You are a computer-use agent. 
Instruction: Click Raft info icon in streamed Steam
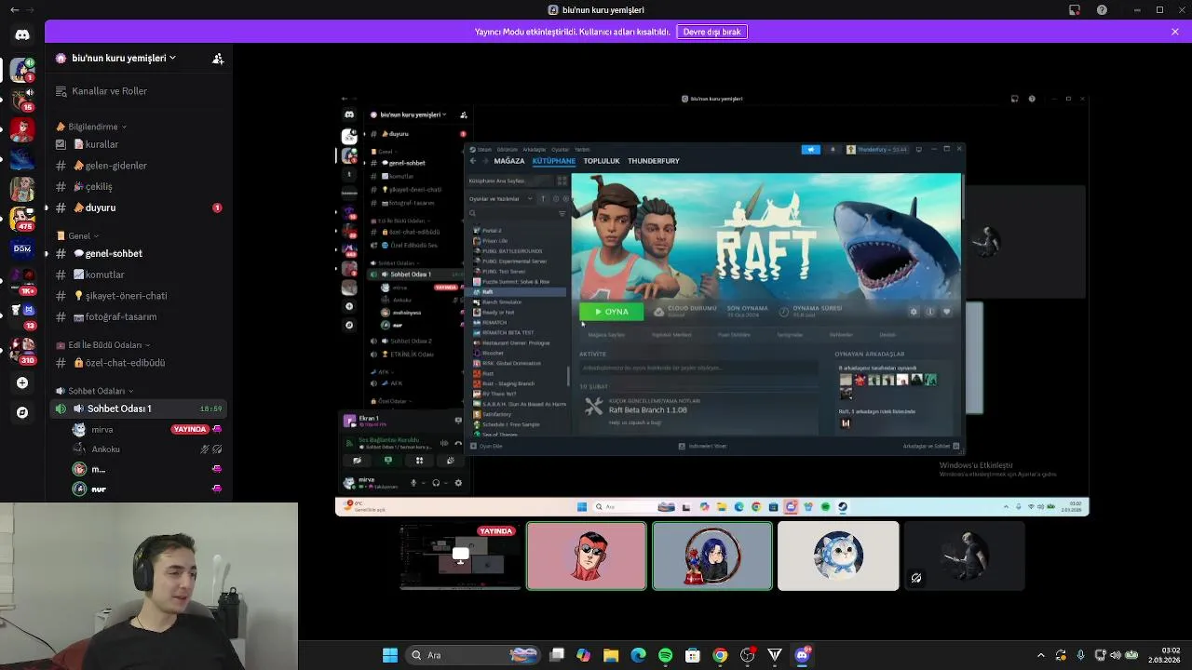pos(929,312)
